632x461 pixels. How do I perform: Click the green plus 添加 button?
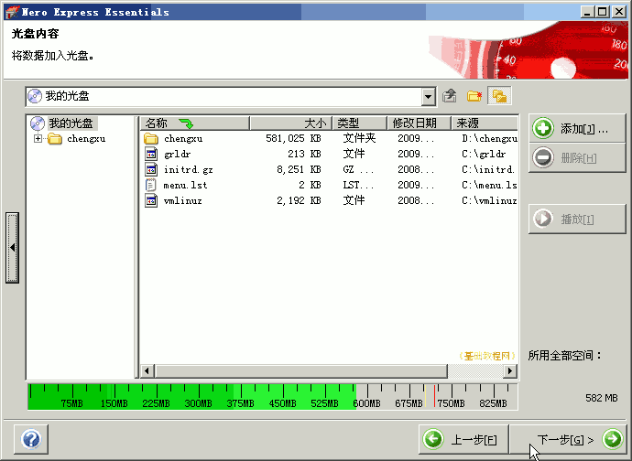coord(576,129)
